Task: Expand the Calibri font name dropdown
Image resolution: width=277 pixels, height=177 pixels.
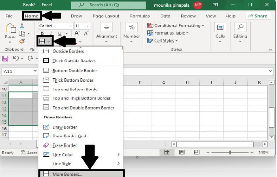Action: click(71, 26)
